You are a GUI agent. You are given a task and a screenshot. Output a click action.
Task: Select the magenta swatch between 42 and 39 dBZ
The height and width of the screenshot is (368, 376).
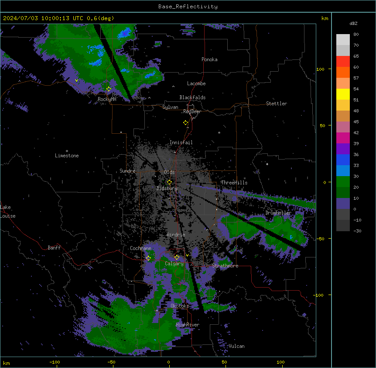pyautogui.click(x=343, y=138)
